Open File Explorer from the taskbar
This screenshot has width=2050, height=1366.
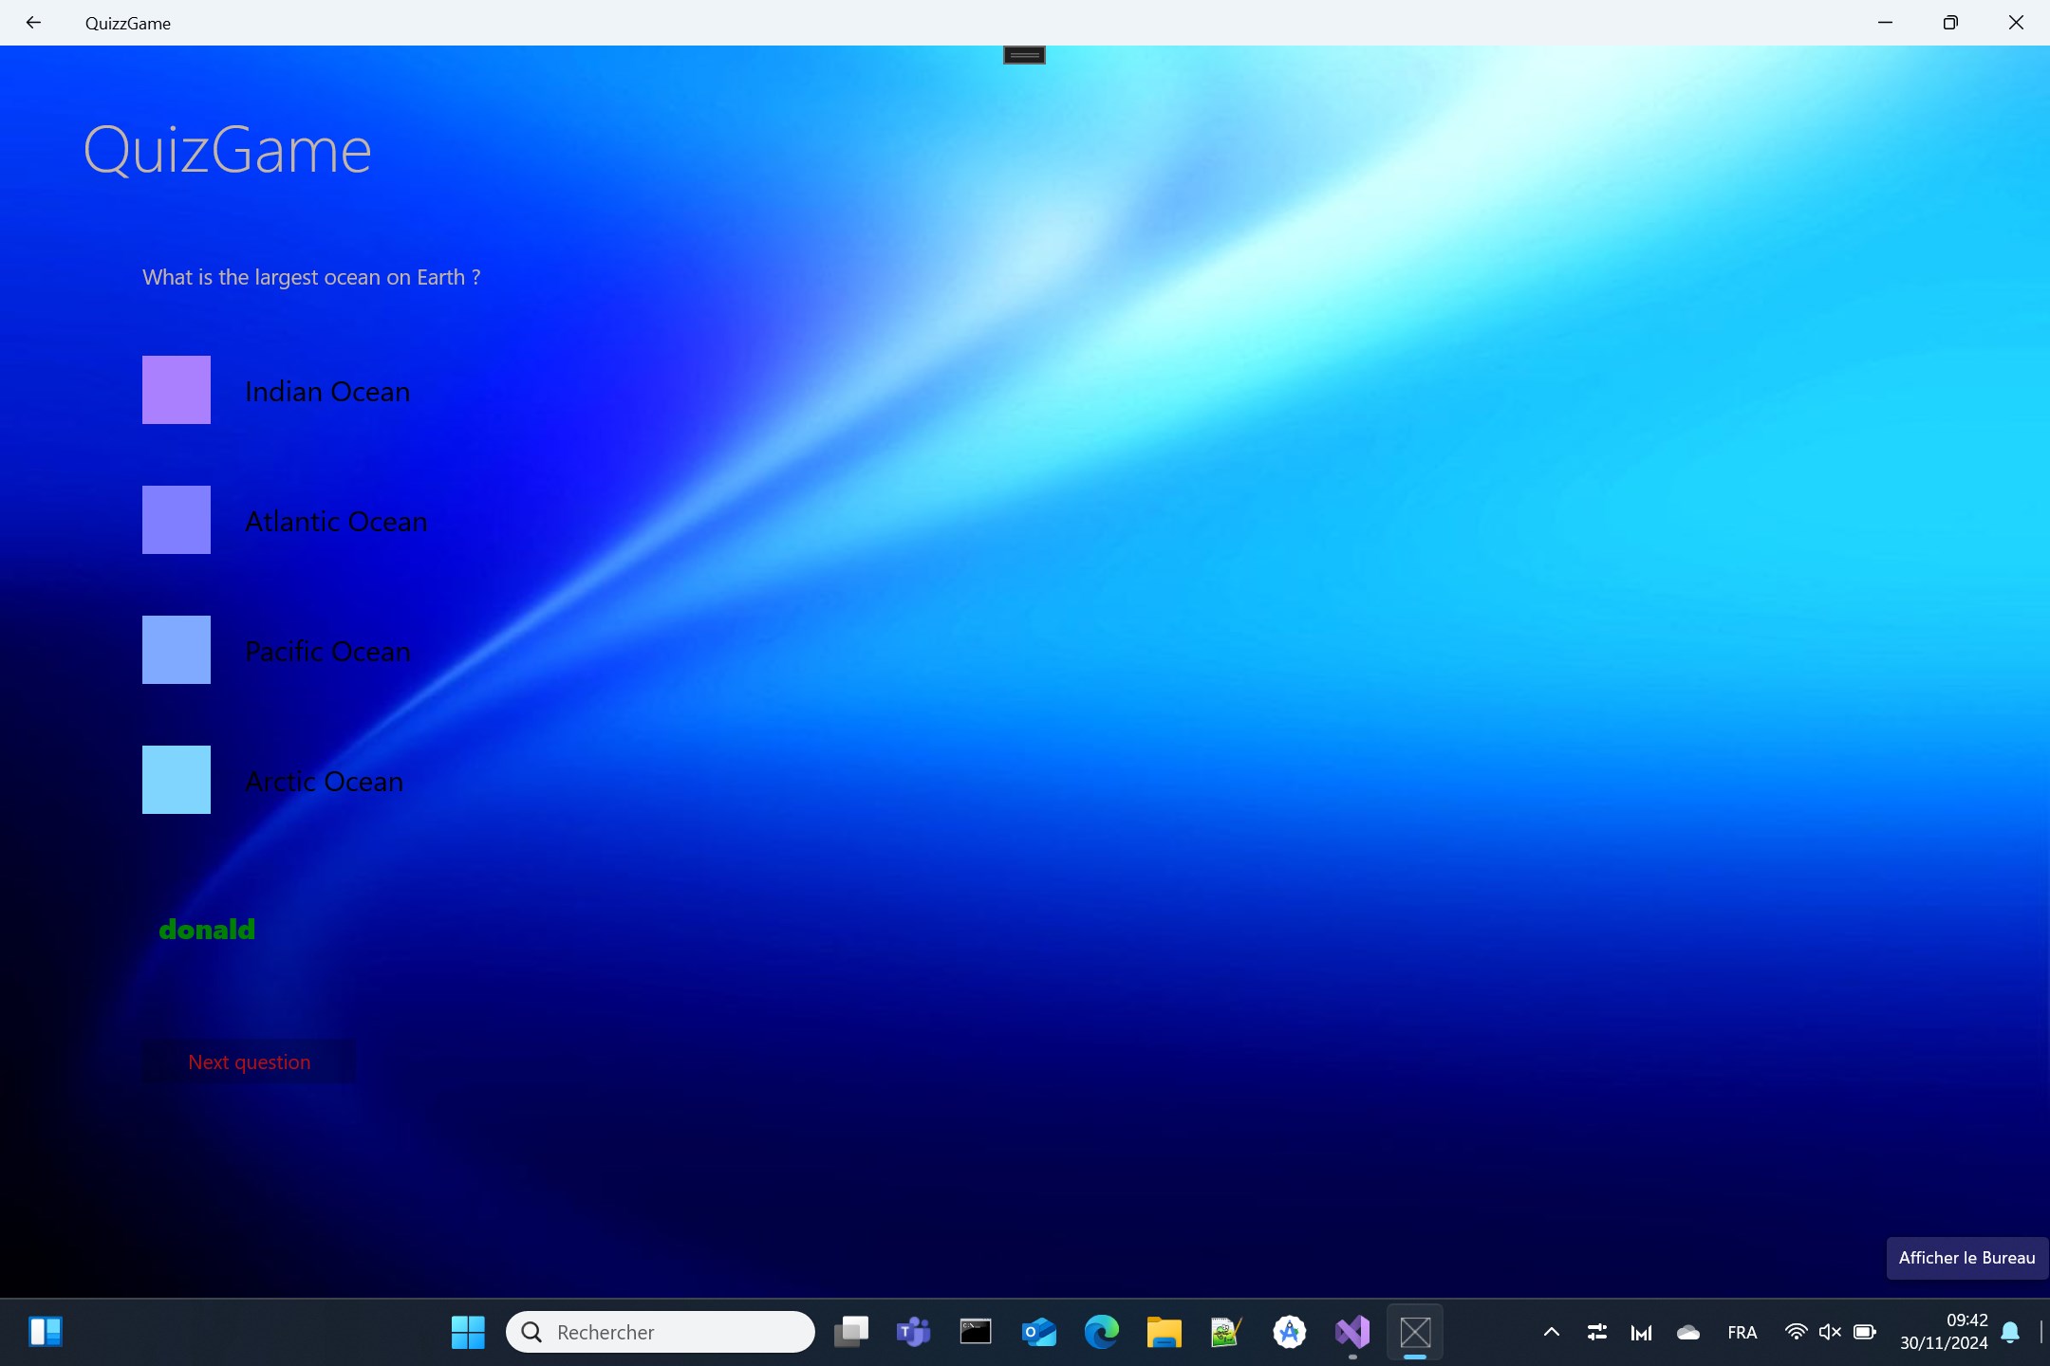coord(1164,1332)
